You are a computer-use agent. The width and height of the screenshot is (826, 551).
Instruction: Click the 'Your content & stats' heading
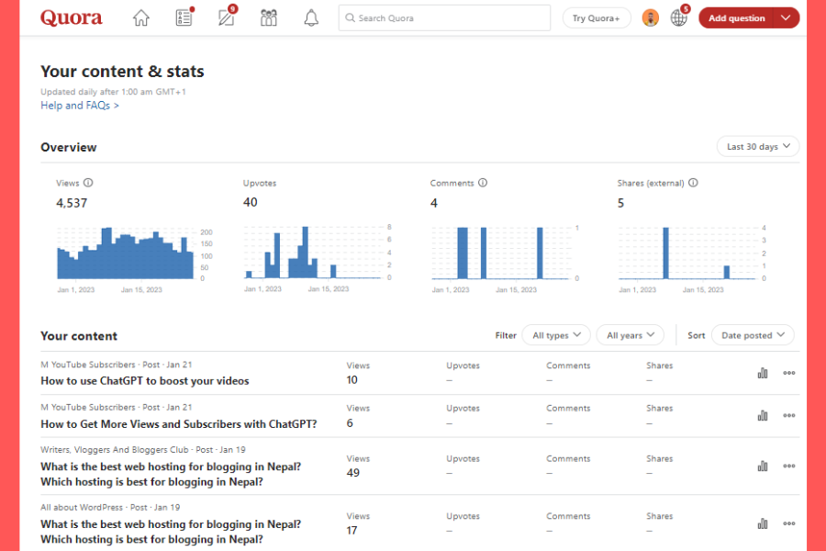122,72
